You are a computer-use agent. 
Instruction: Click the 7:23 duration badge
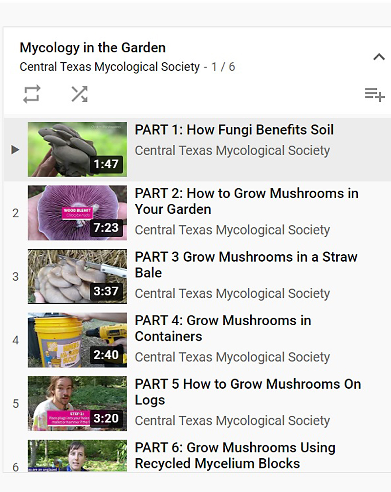[106, 227]
